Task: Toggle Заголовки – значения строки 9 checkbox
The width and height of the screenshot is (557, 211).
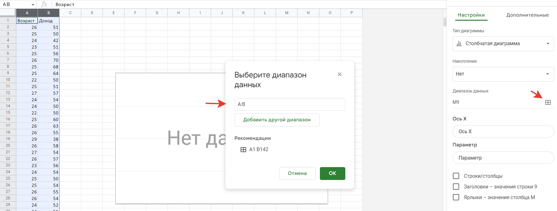Action: (456, 187)
